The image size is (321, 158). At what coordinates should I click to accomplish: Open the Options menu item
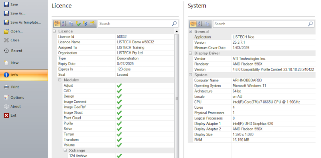point(24,97)
